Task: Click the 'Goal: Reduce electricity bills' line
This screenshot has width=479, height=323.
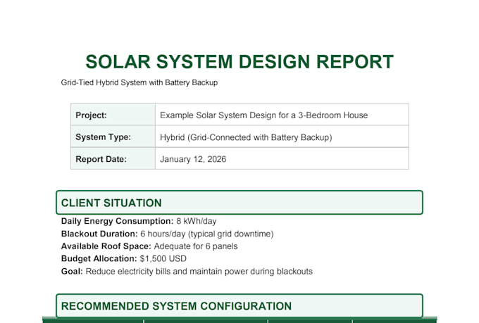Action: pos(187,272)
